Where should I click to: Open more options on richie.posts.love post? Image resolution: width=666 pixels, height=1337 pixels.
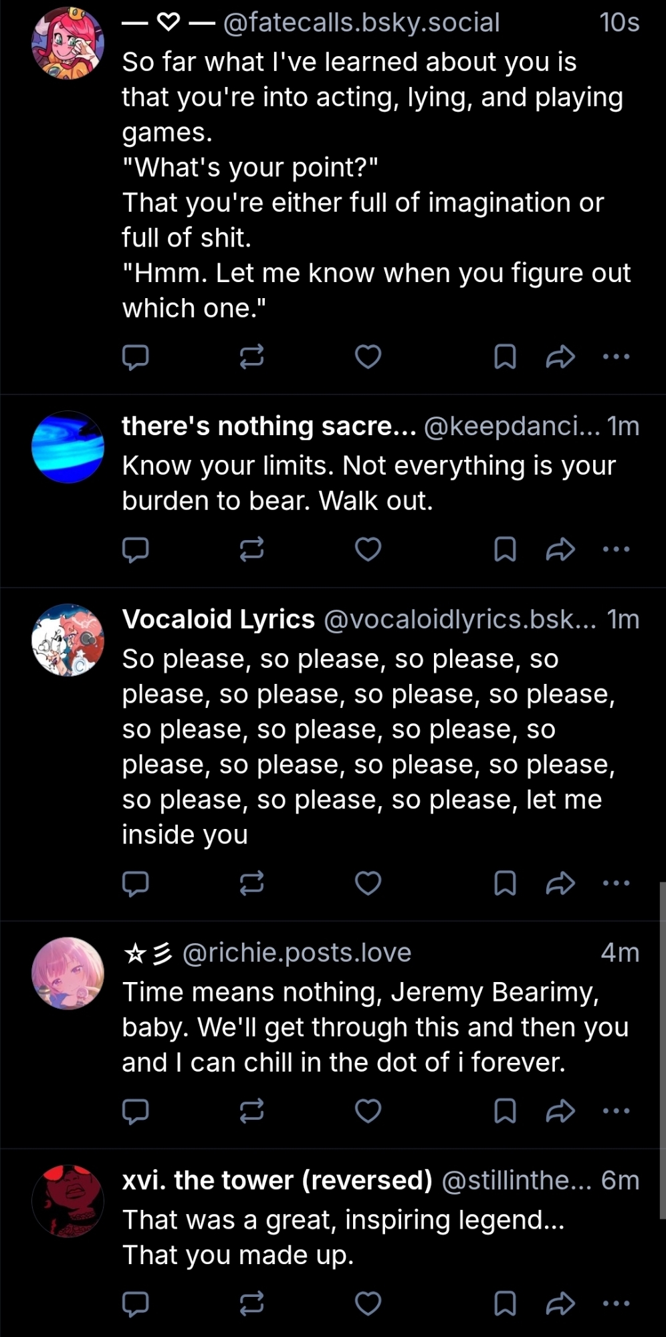click(x=616, y=1111)
